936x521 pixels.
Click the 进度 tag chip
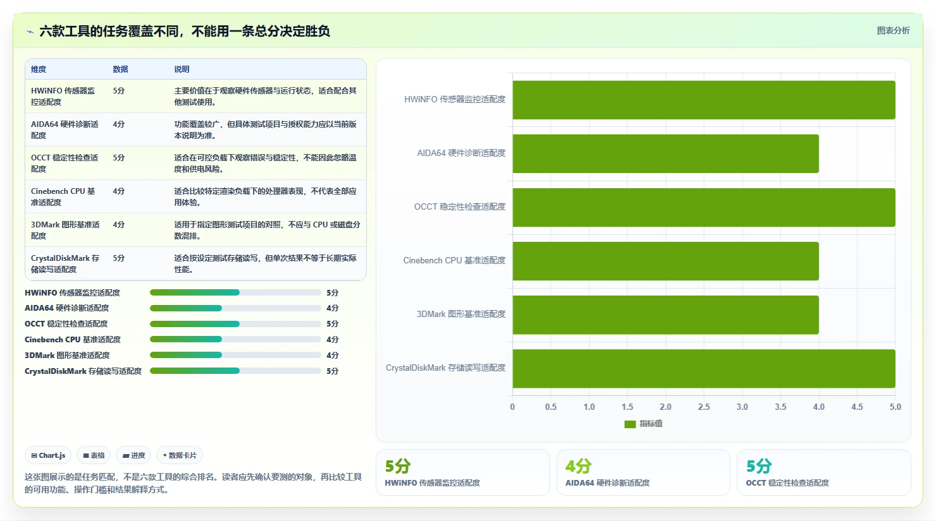[133, 455]
